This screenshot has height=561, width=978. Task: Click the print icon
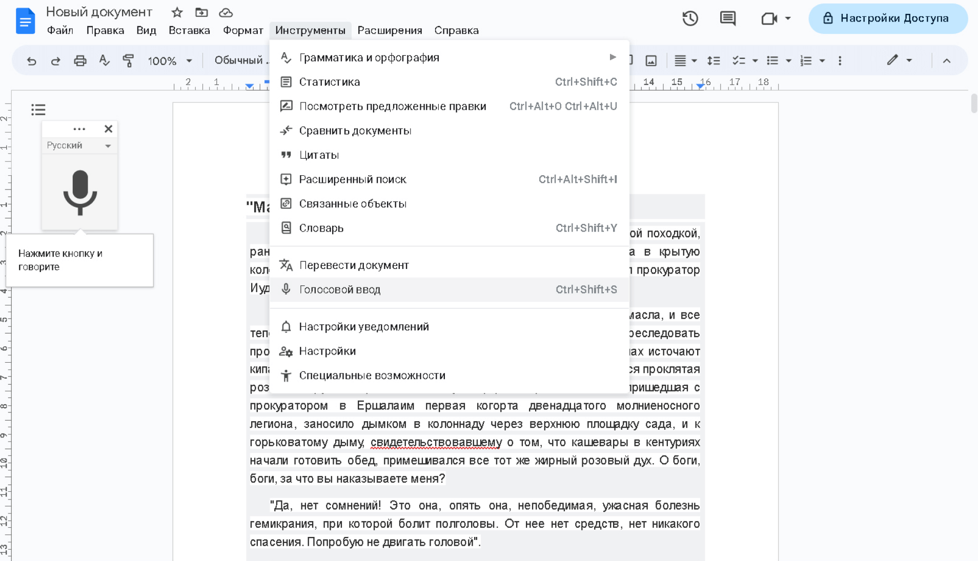80,61
